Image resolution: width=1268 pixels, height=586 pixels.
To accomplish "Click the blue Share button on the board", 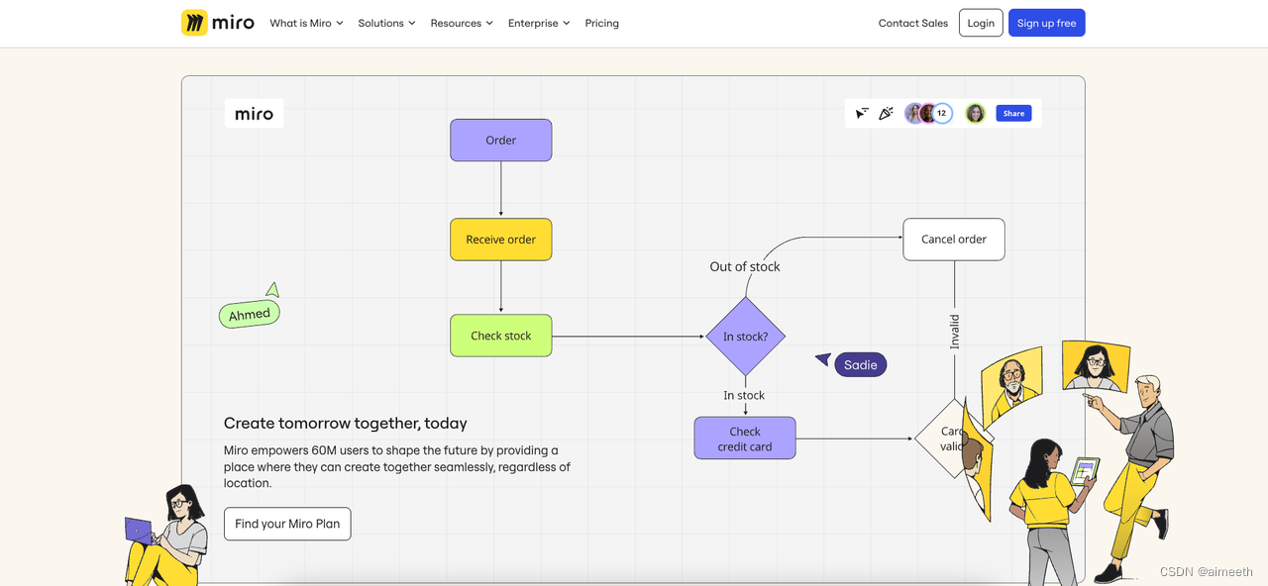I will click(x=1013, y=113).
